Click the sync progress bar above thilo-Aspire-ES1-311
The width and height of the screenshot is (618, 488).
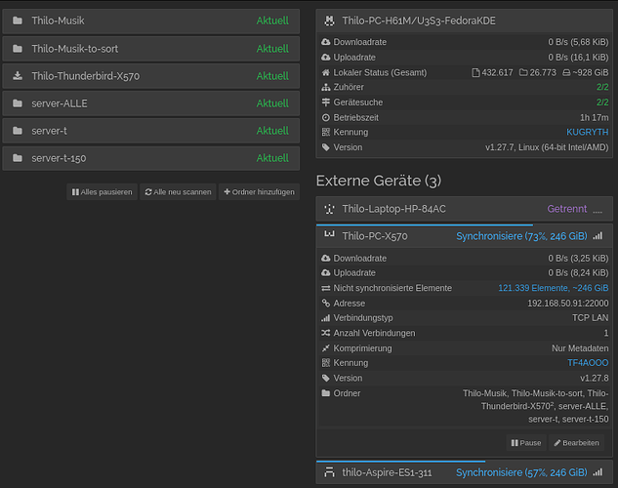click(401, 462)
